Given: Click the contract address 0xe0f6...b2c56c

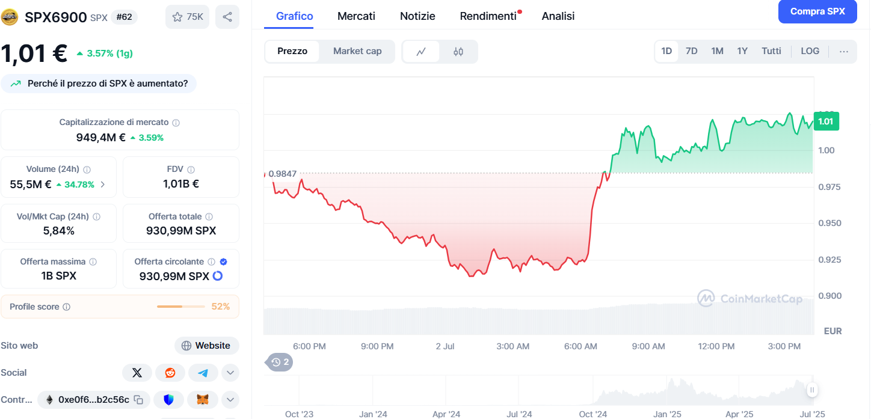Looking at the screenshot, I should [94, 400].
